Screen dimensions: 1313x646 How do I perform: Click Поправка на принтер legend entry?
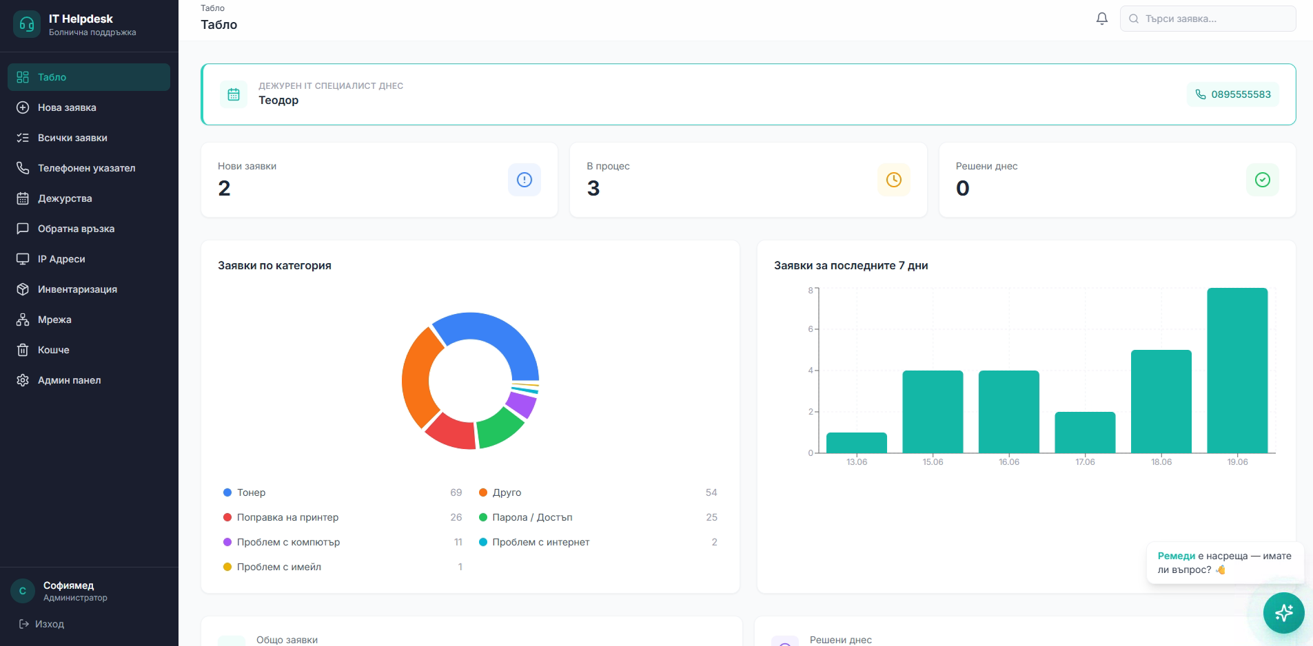tap(343, 517)
